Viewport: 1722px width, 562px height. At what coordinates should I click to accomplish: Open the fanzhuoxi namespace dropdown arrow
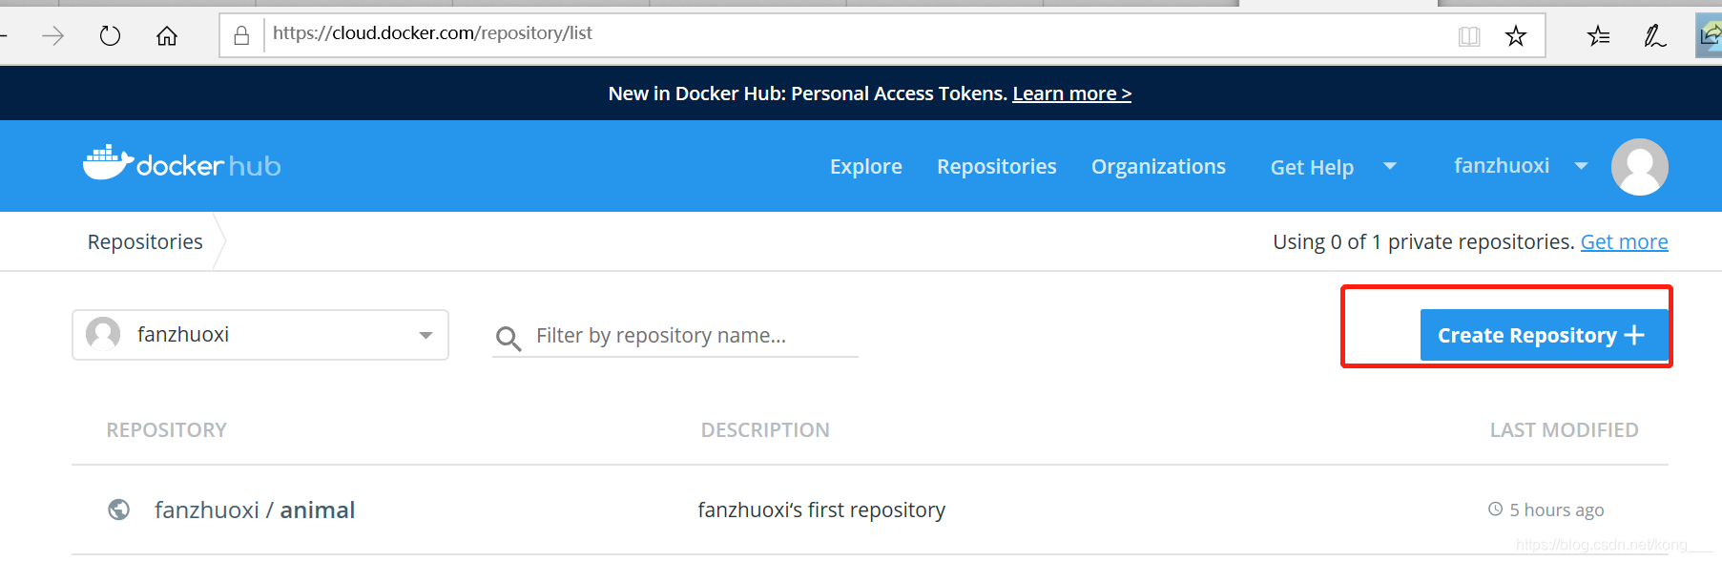pyautogui.click(x=425, y=335)
